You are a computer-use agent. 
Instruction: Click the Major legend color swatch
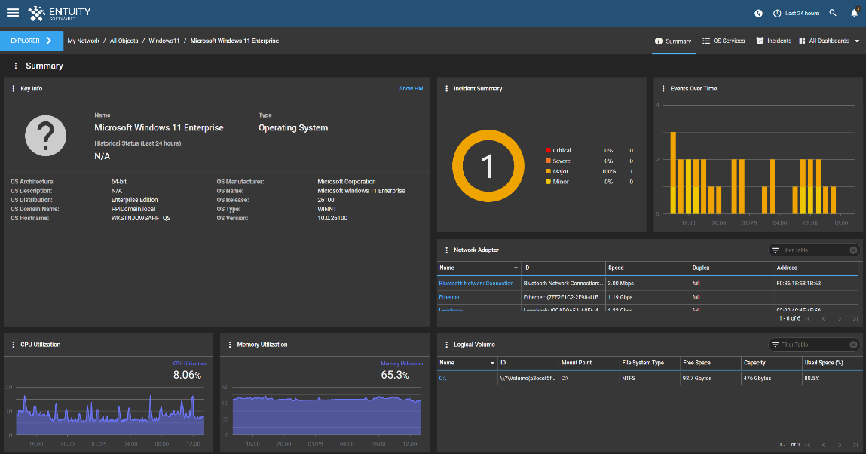(548, 172)
